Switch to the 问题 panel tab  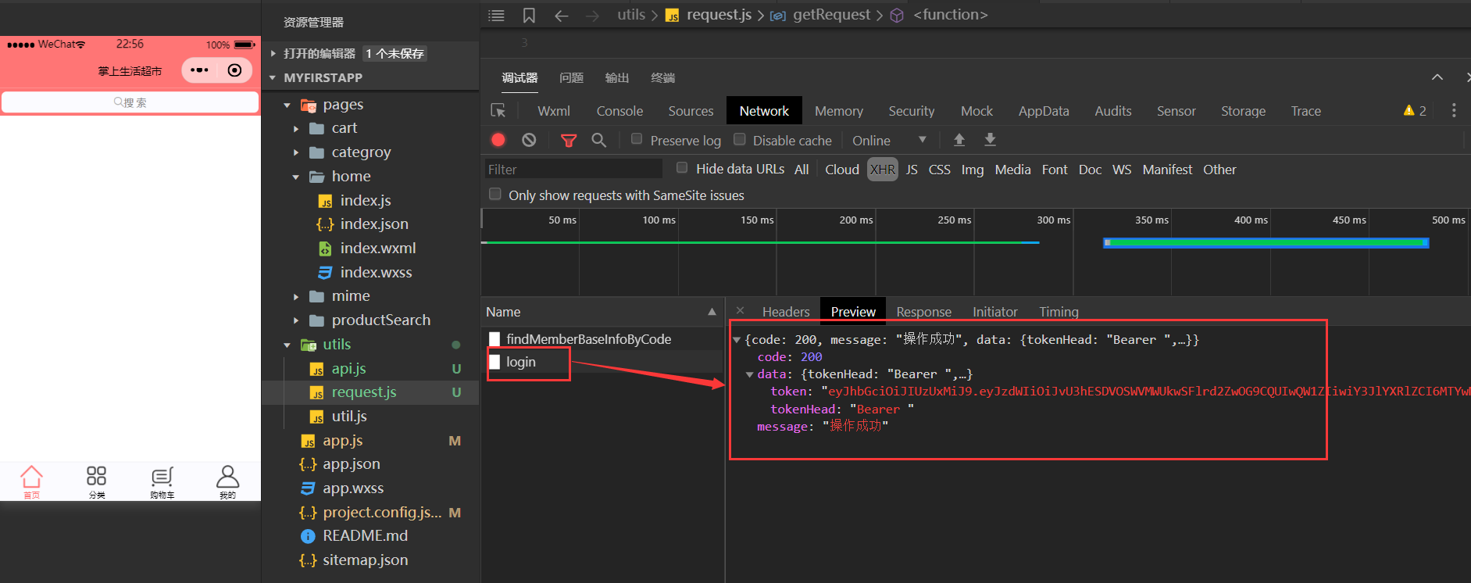click(x=571, y=77)
